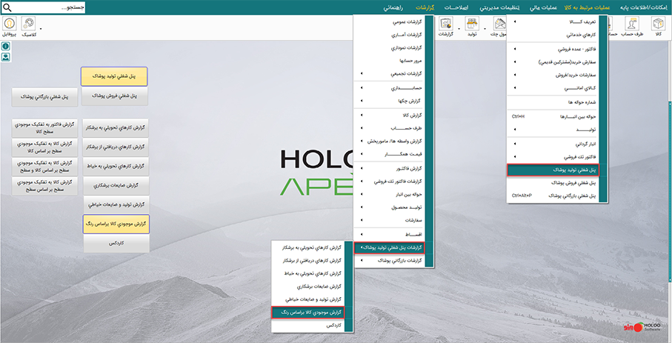Open the تنظیمات مدیریتی menu
The image size is (672, 343).
point(499,7)
